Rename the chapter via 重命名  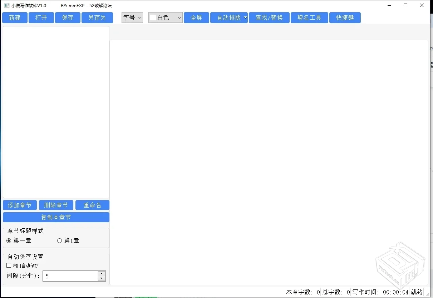coord(92,205)
